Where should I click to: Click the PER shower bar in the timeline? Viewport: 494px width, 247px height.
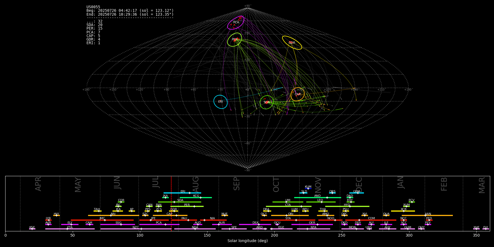187,206
